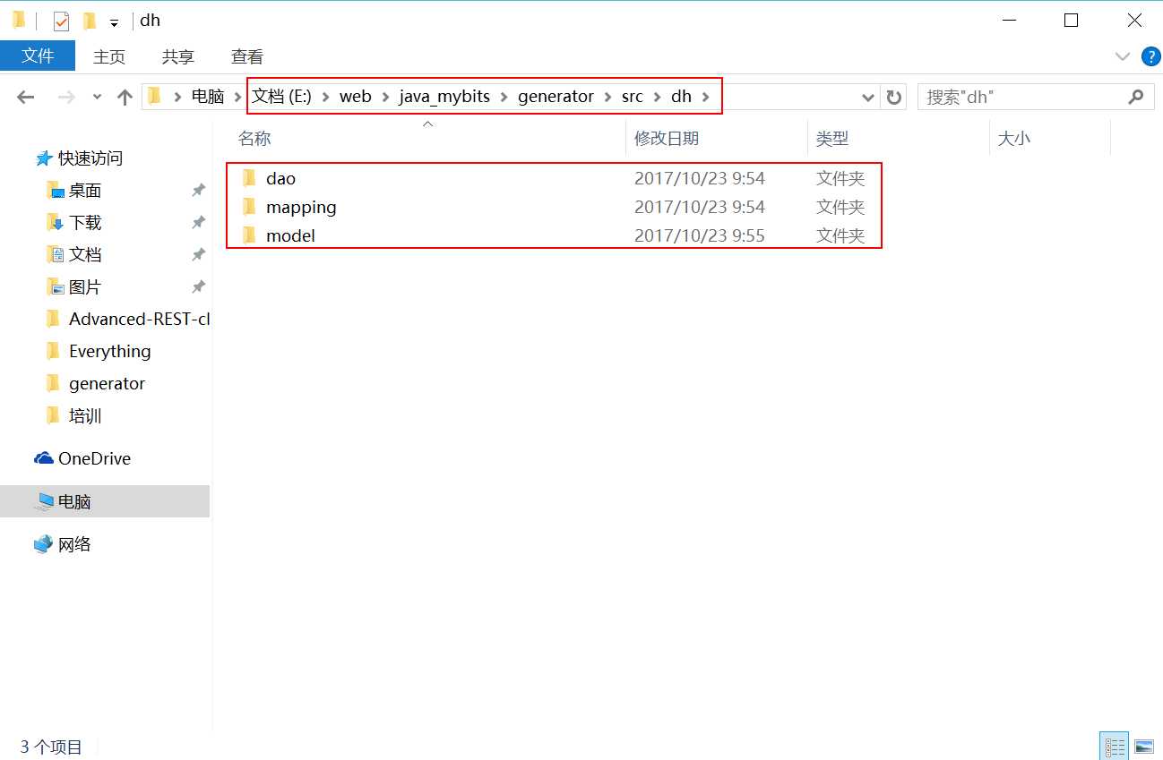Go back with the left arrow
Viewport: 1163px width, 760px height.
pyautogui.click(x=25, y=98)
